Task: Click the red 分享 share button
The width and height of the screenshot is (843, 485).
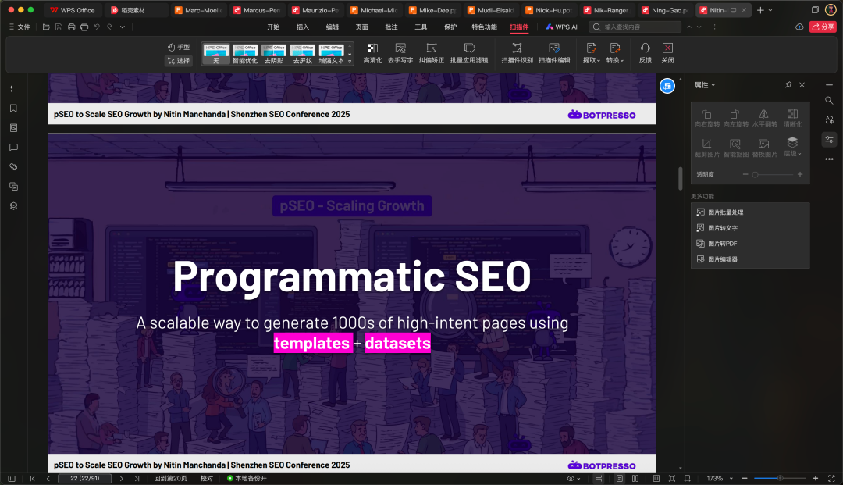Action: pos(823,27)
